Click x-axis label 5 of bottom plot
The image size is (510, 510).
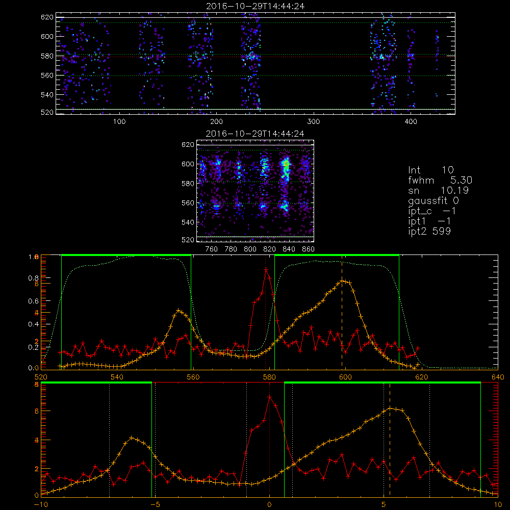pyautogui.click(x=384, y=504)
